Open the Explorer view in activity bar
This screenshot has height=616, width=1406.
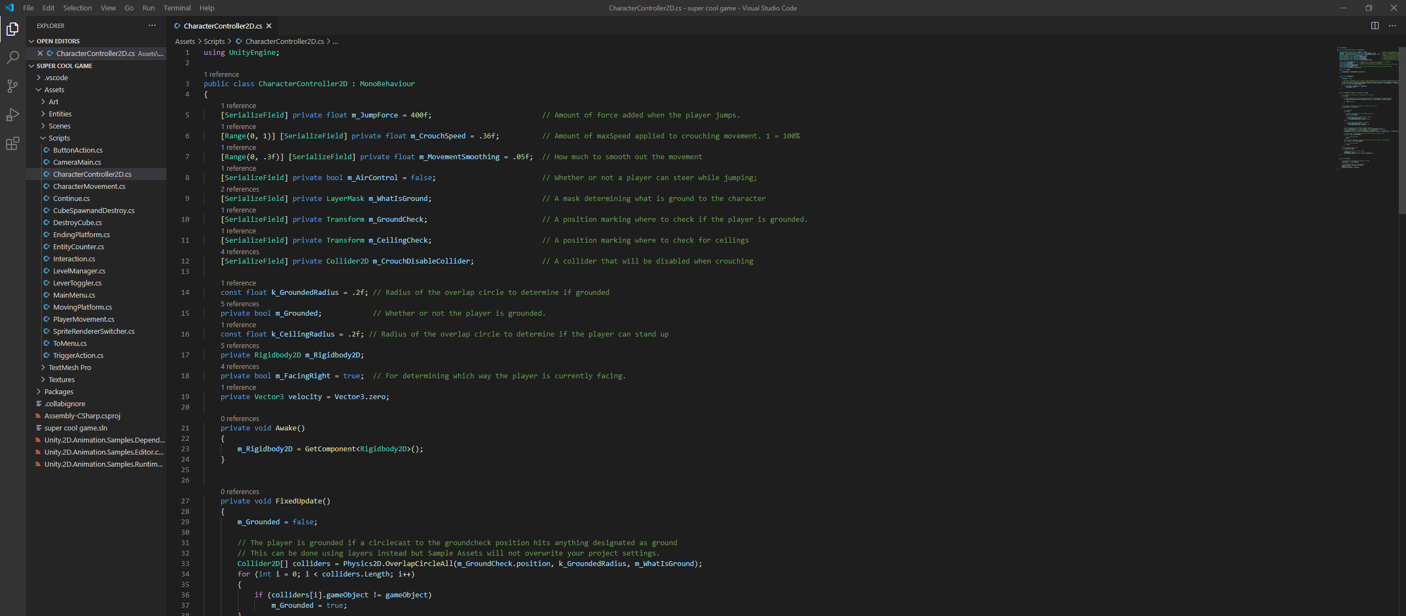(x=12, y=29)
